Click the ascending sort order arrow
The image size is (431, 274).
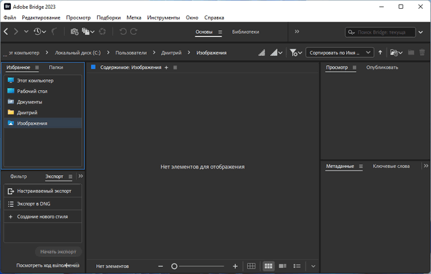(380, 52)
